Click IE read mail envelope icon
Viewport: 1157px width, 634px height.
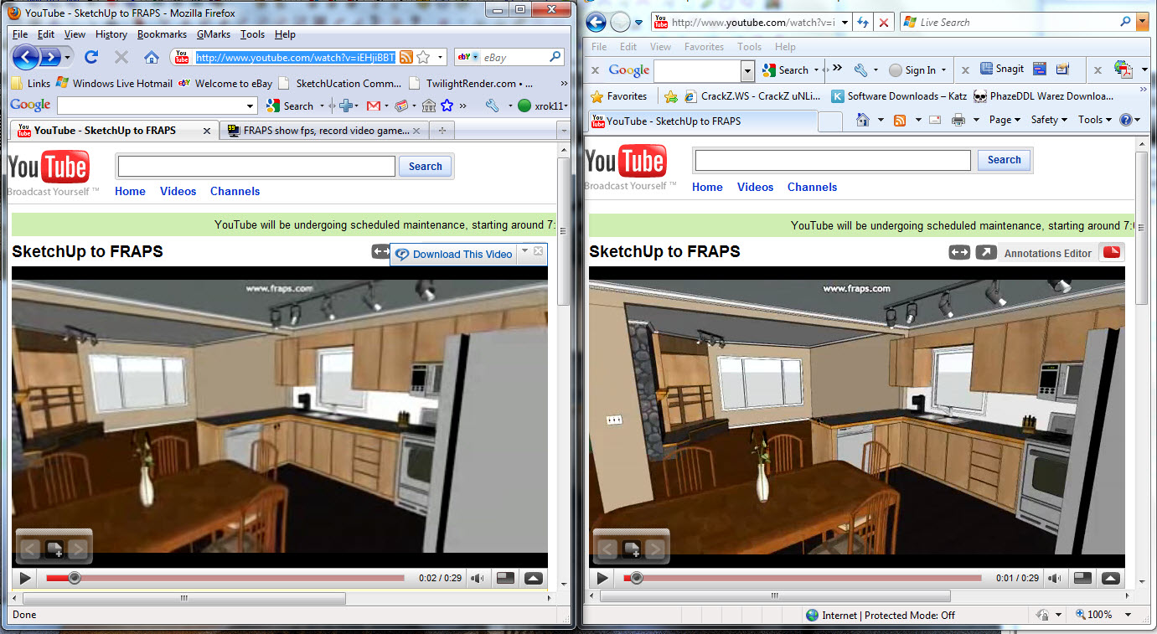point(935,121)
